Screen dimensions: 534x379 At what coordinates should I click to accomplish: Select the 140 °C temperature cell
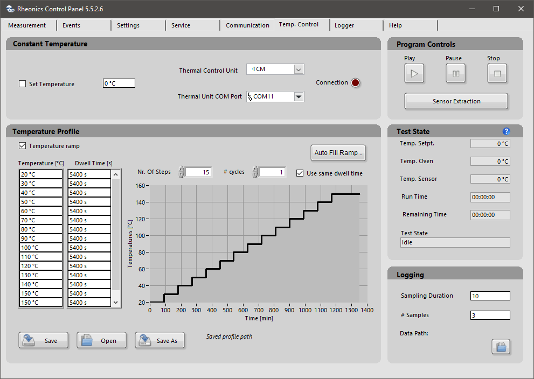(x=41, y=284)
